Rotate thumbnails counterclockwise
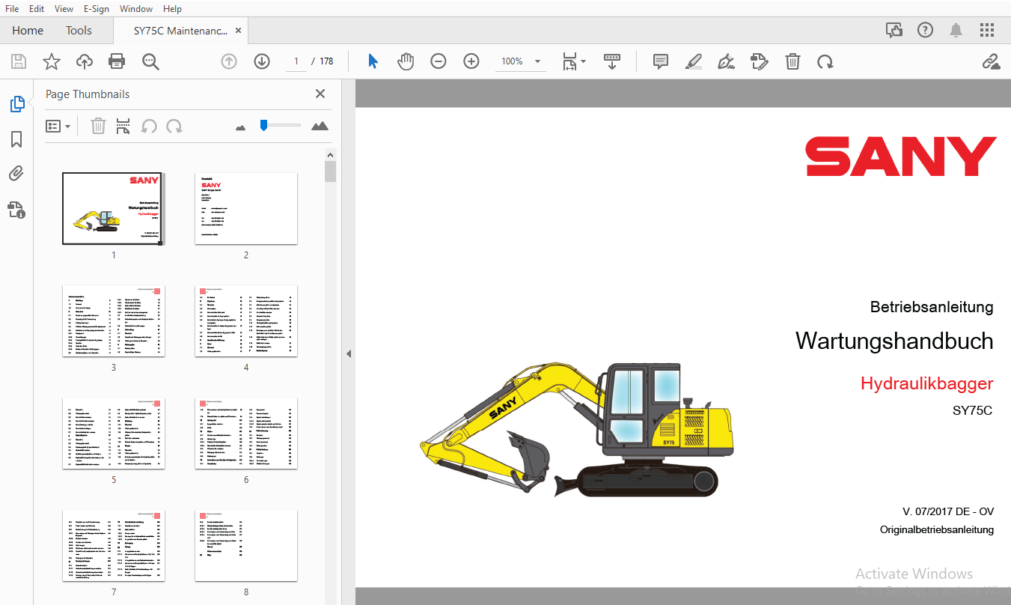 coord(149,127)
